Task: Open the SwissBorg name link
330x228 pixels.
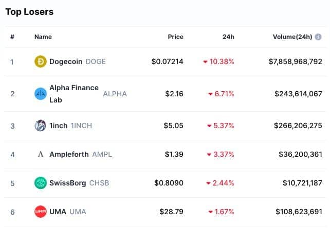Action: pos(68,183)
